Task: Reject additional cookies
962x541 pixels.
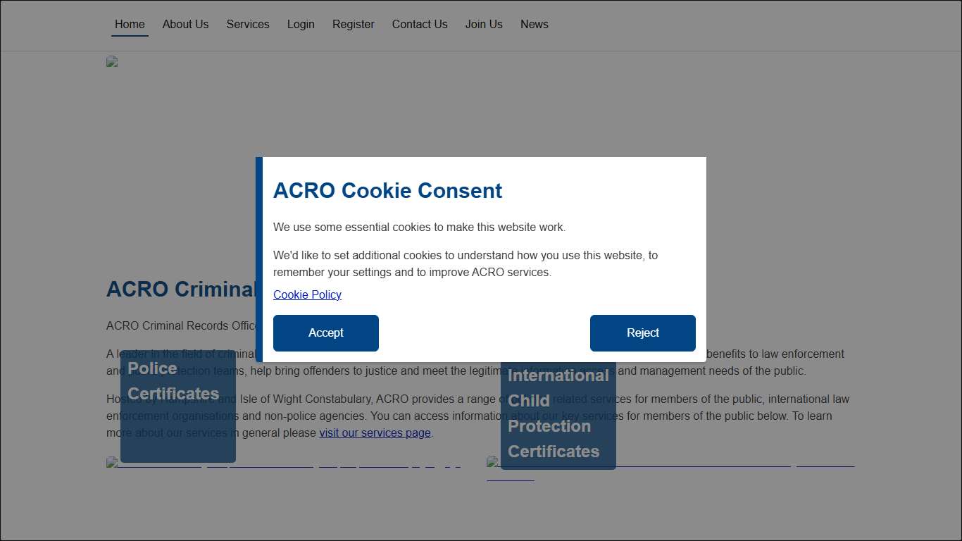Action: click(642, 333)
